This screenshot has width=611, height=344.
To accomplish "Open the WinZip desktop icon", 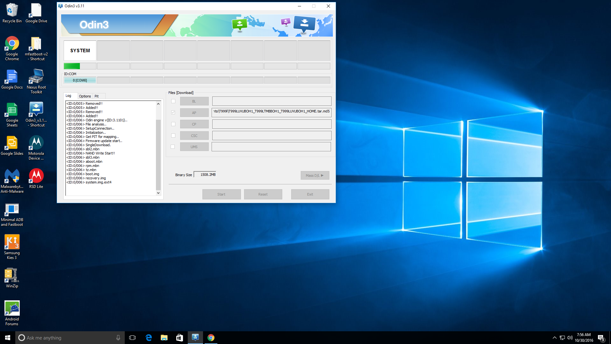I will 12,278.
